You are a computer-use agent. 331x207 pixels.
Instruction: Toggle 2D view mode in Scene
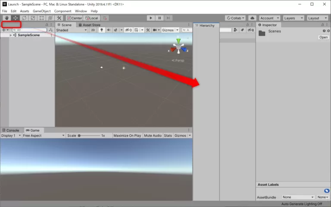[93, 30]
